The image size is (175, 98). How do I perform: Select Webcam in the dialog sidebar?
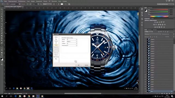[x=56, y=55]
